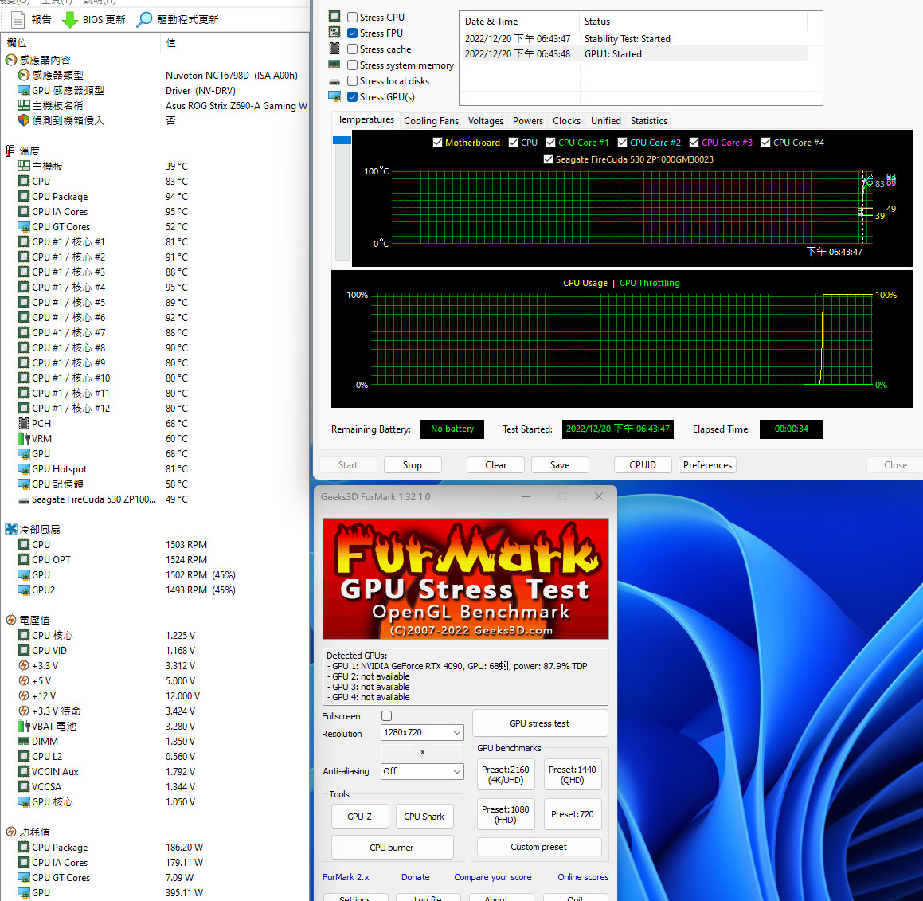The image size is (923, 901).
Task: Enable the Stress cache checkbox
Action: [x=352, y=49]
